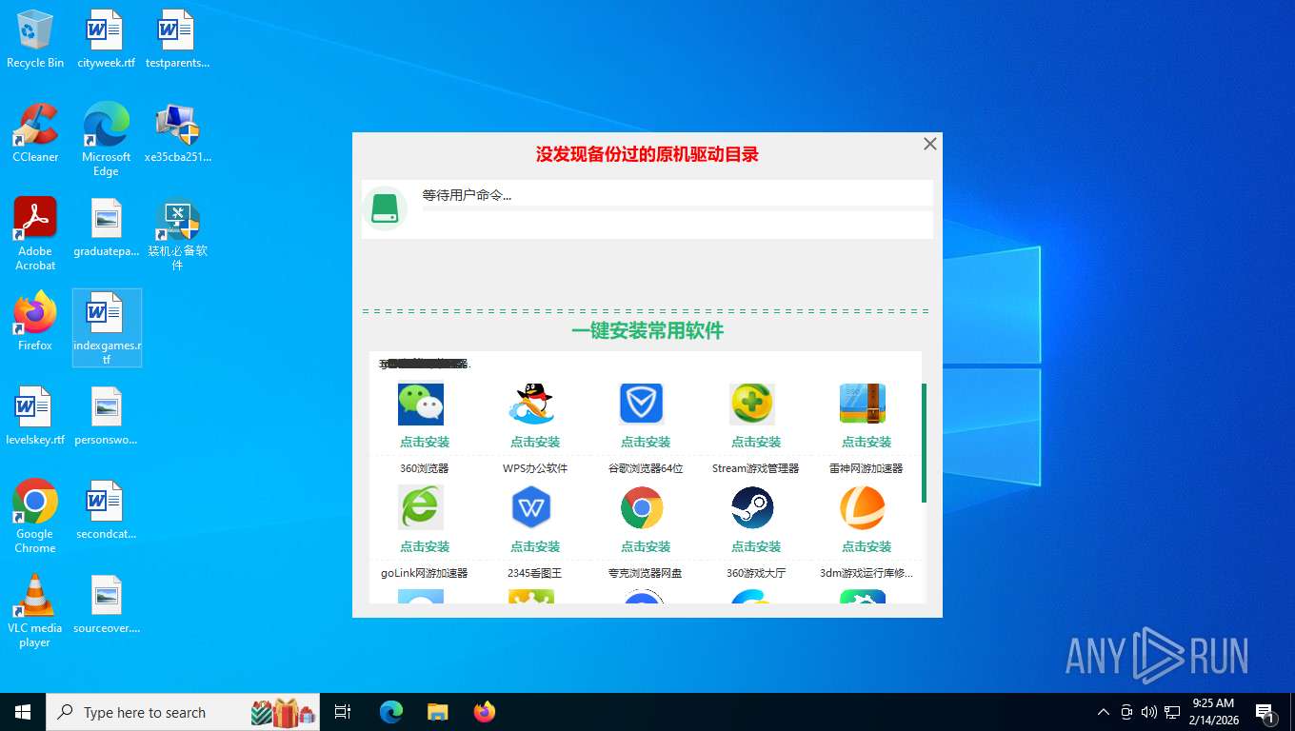Click the blue WPS Office icon

point(531,507)
